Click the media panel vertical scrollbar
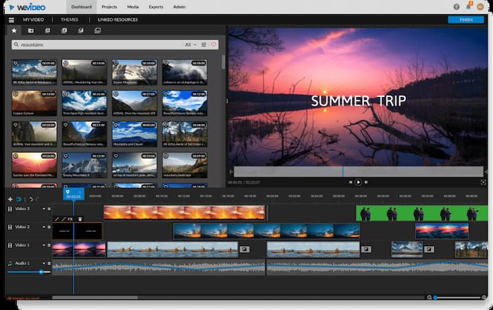 [224, 62]
